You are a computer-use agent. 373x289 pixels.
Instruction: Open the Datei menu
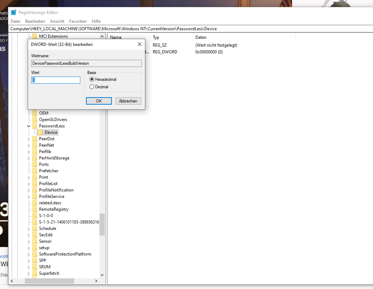coord(16,21)
